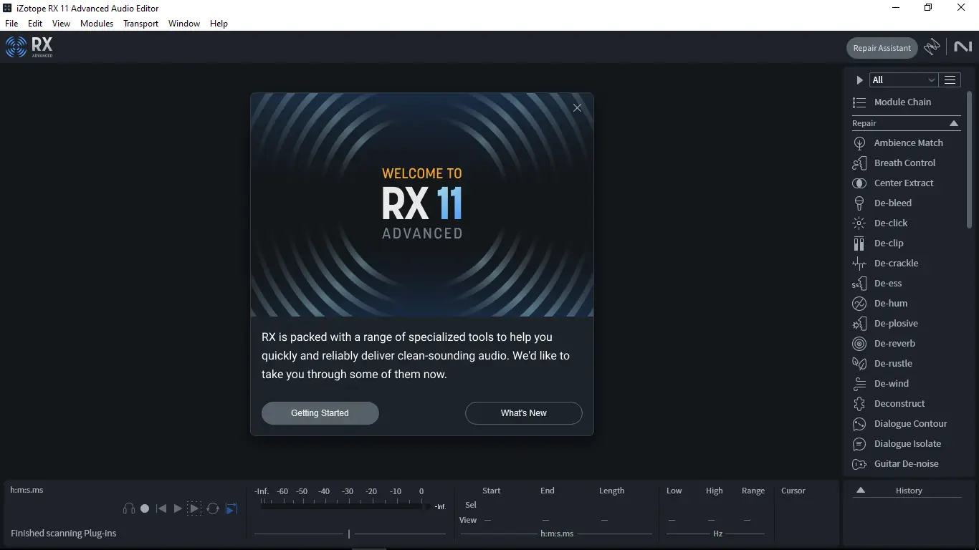Click the play triangle beside All dropdown
Image resolution: width=979 pixels, height=550 pixels.
[859, 80]
